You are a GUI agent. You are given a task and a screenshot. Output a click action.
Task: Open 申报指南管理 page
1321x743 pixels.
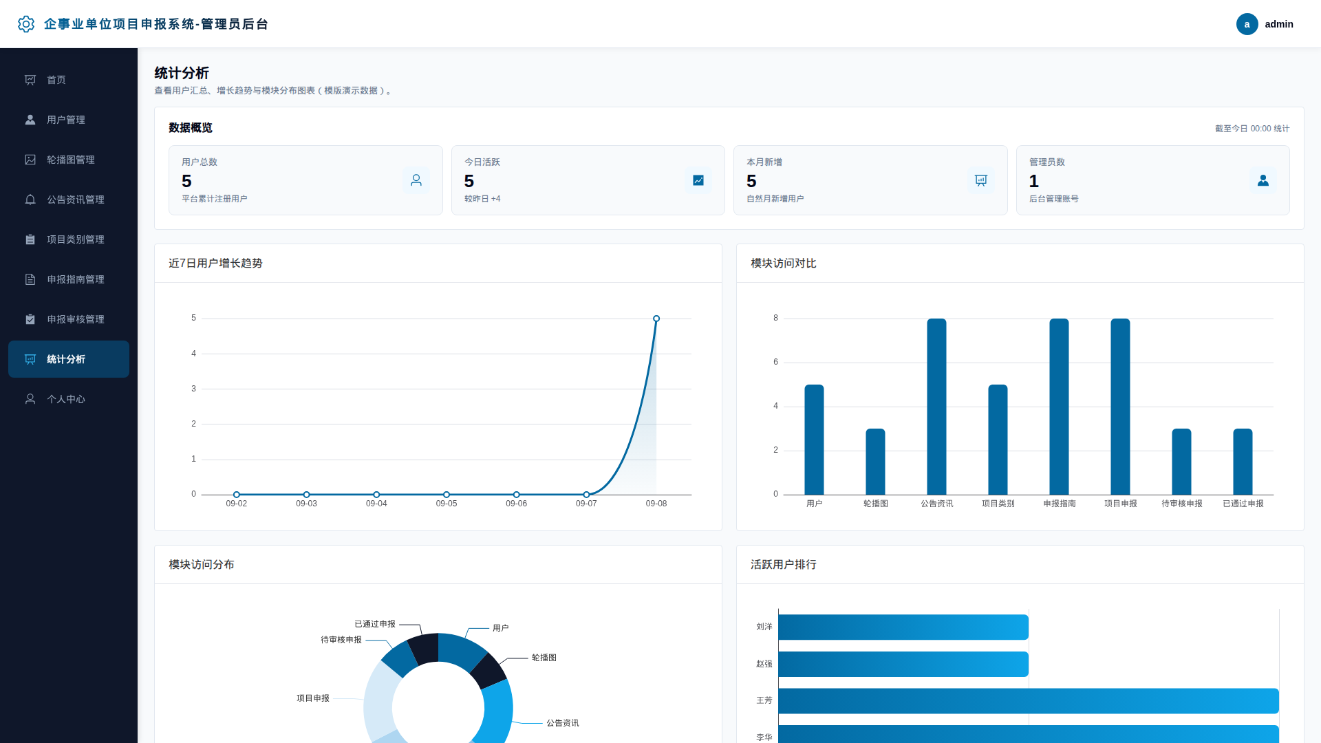pyautogui.click(x=69, y=279)
